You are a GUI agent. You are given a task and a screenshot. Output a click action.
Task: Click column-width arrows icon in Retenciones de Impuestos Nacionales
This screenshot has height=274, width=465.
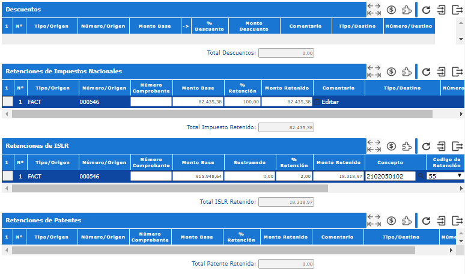pyautogui.click(x=374, y=72)
